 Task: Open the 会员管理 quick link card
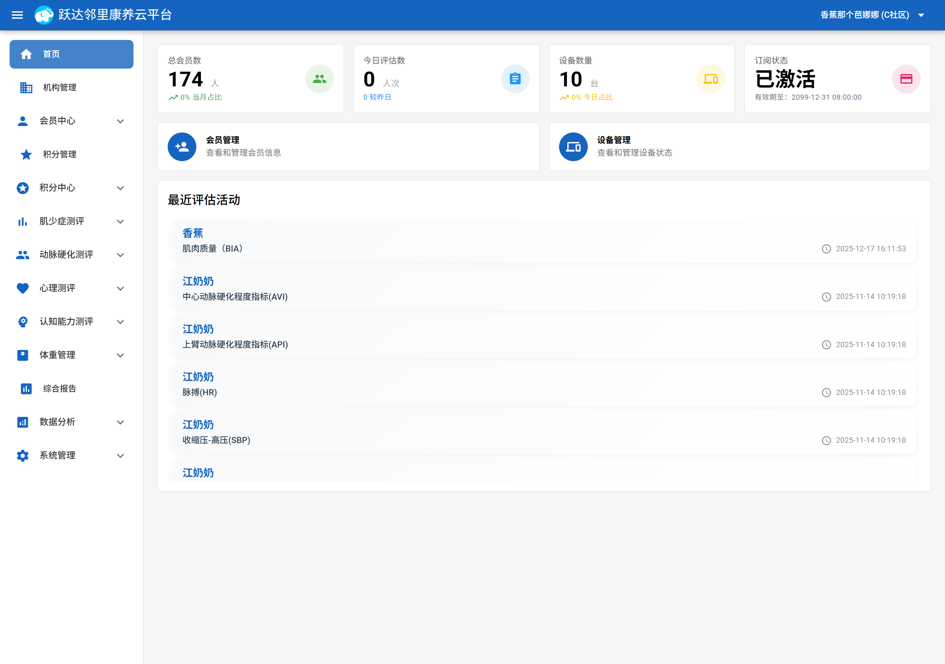pyautogui.click(x=348, y=147)
